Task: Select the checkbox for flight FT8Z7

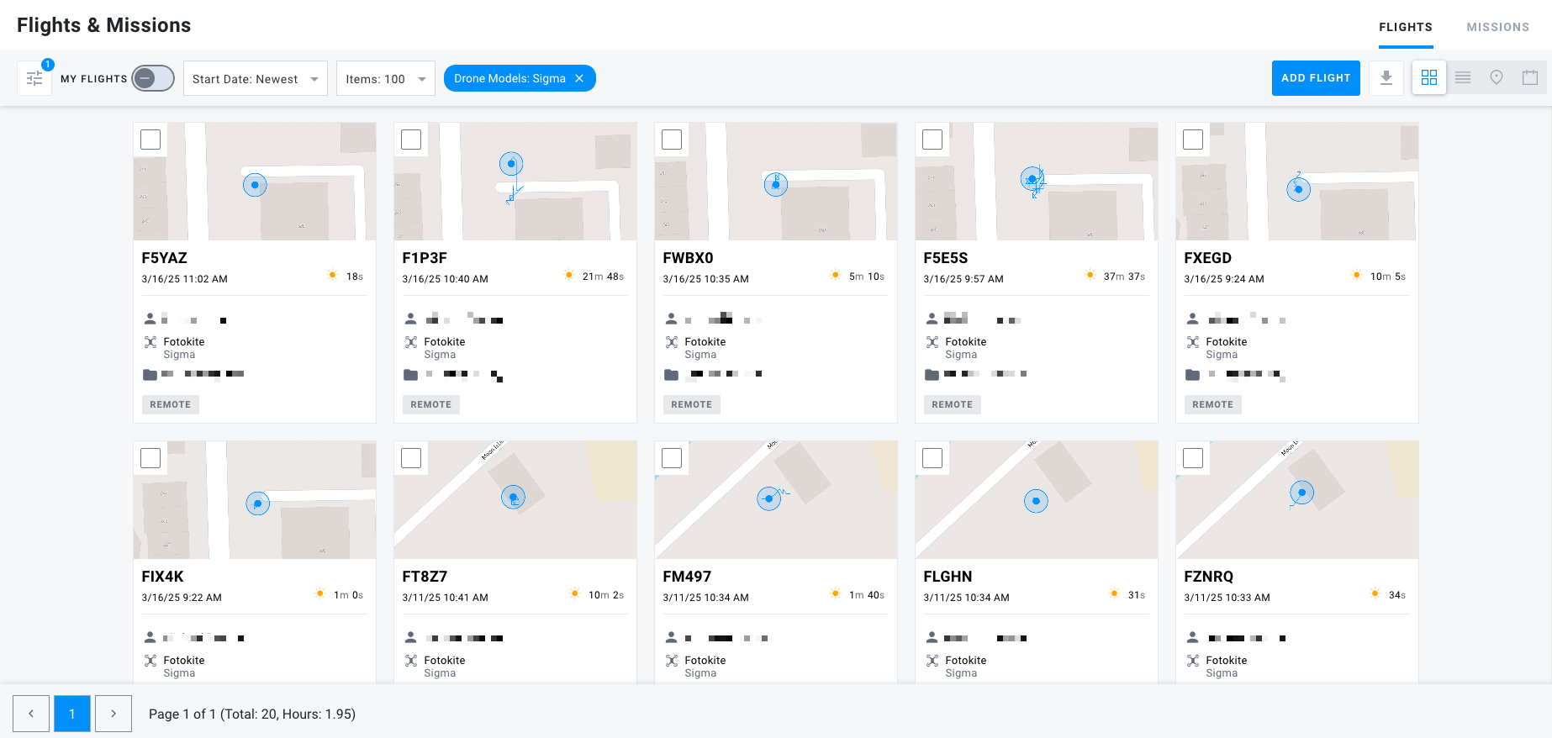Action: tap(411, 458)
